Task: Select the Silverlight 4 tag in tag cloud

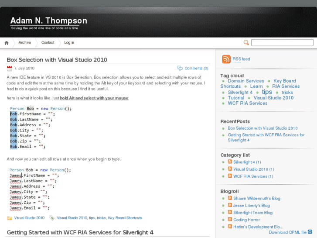Action: click(x=240, y=93)
